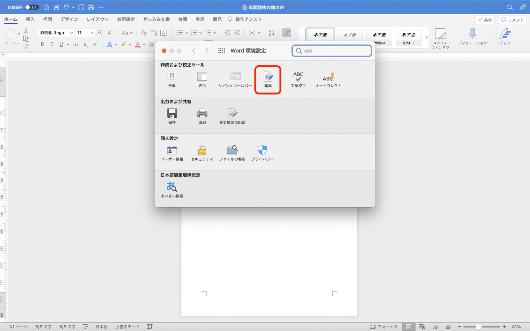Toggle italic formatting
Screen dimensions: 530x331
point(52,44)
